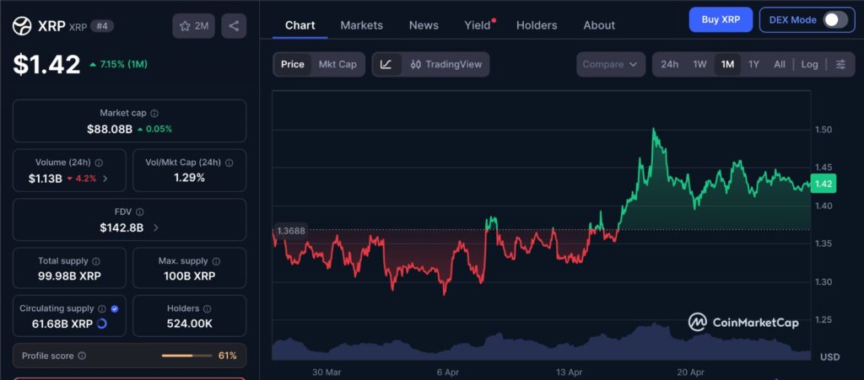Open the Yield tab
The image size is (864, 380).
(478, 25)
